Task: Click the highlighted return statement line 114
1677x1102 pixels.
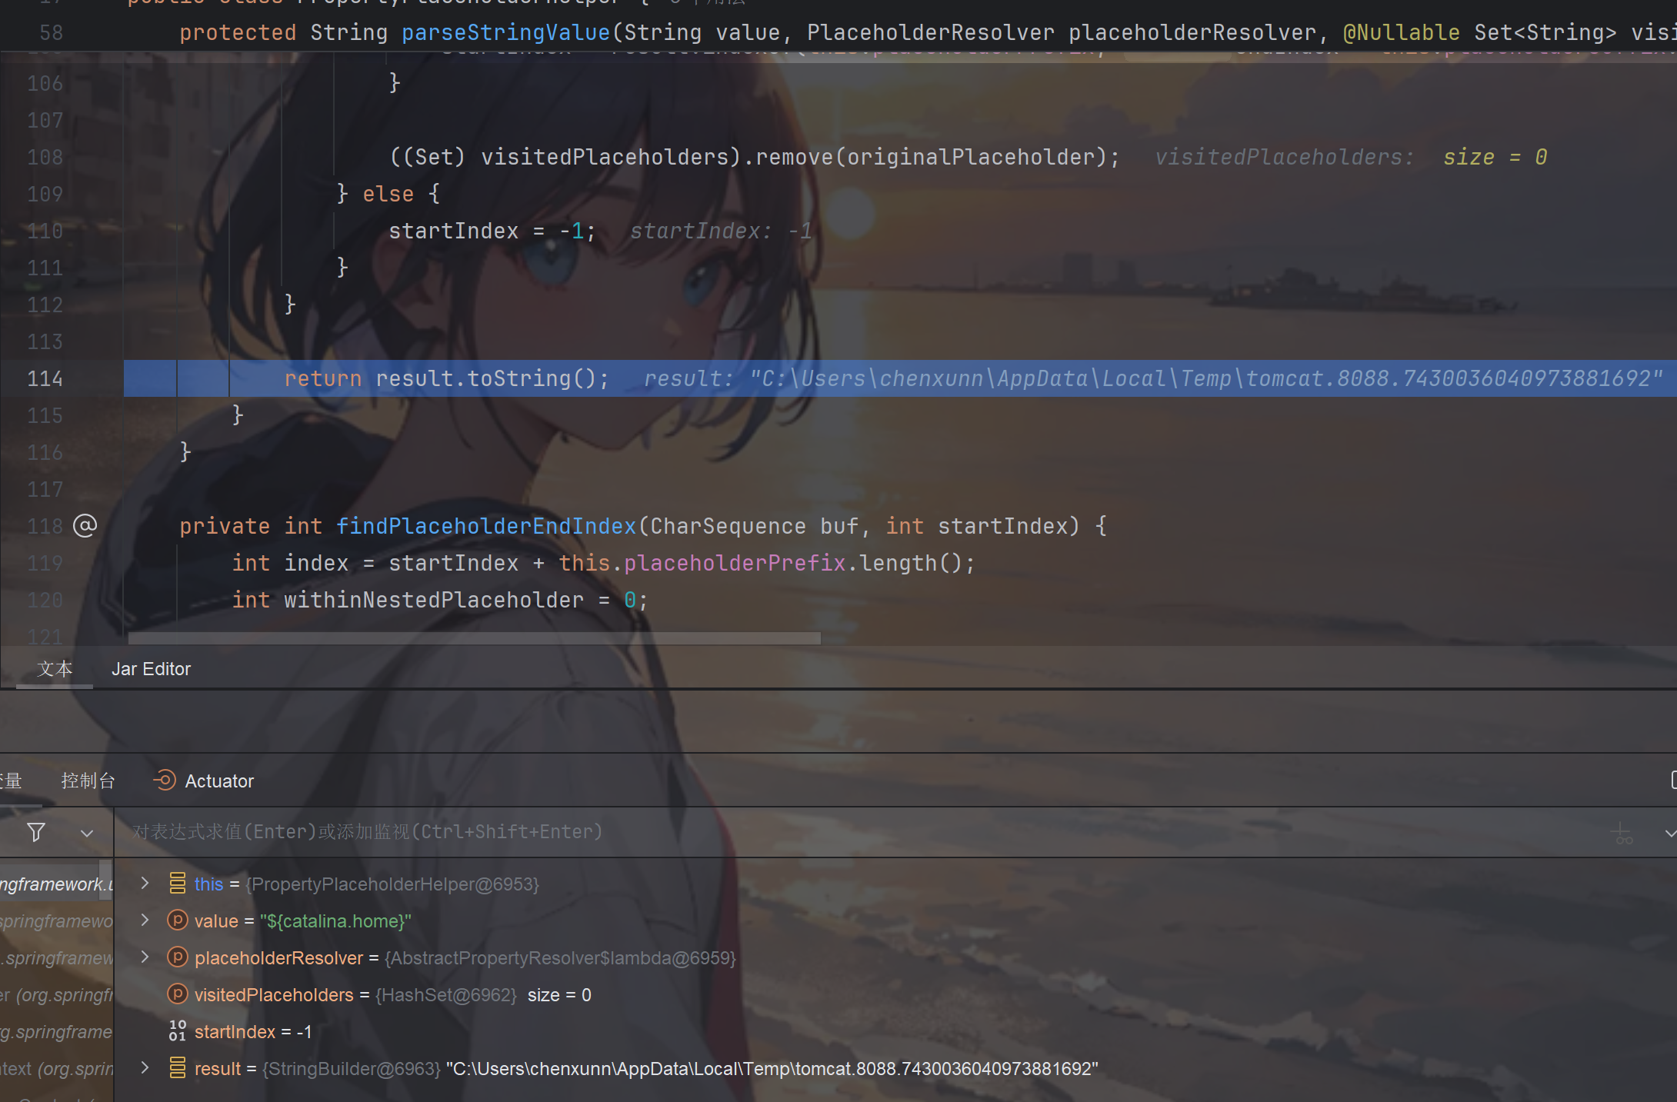Action: tap(446, 379)
